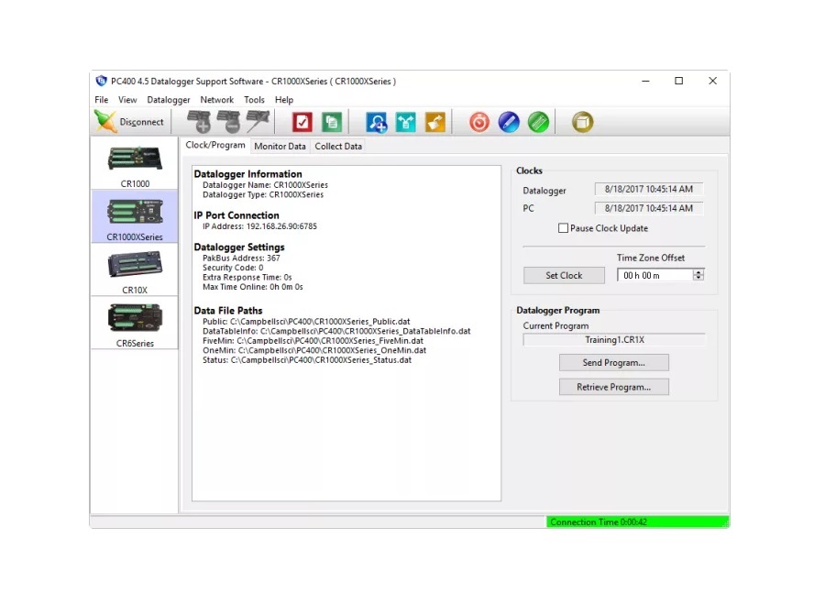Click the green documents toolbar icon
The height and width of the screenshot is (605, 825).
click(x=332, y=122)
